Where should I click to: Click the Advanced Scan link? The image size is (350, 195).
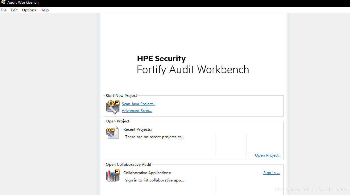coord(137,111)
